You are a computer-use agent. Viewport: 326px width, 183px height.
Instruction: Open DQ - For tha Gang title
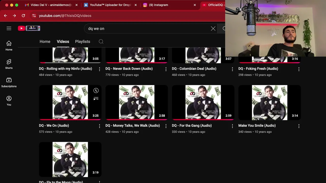coord(192,126)
